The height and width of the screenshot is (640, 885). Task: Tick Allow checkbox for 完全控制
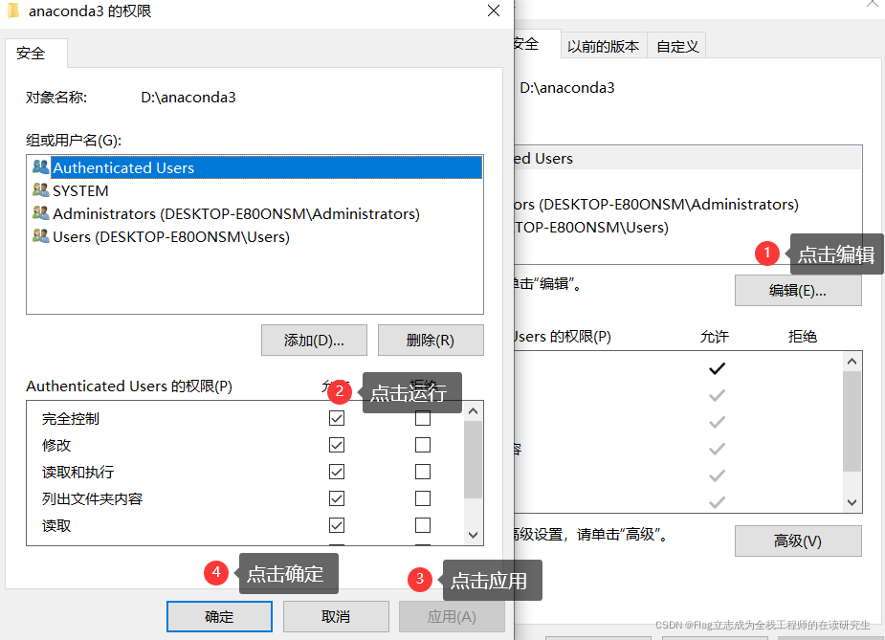point(337,418)
